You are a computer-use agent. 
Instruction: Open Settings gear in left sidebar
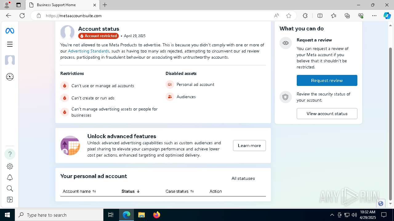[10, 166]
